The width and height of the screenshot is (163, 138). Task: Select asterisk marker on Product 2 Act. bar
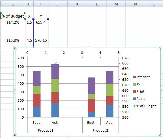coord(110,112)
